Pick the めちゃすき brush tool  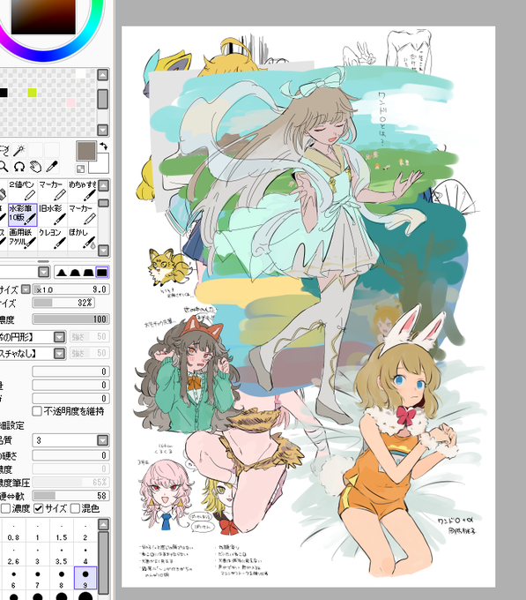point(83,191)
